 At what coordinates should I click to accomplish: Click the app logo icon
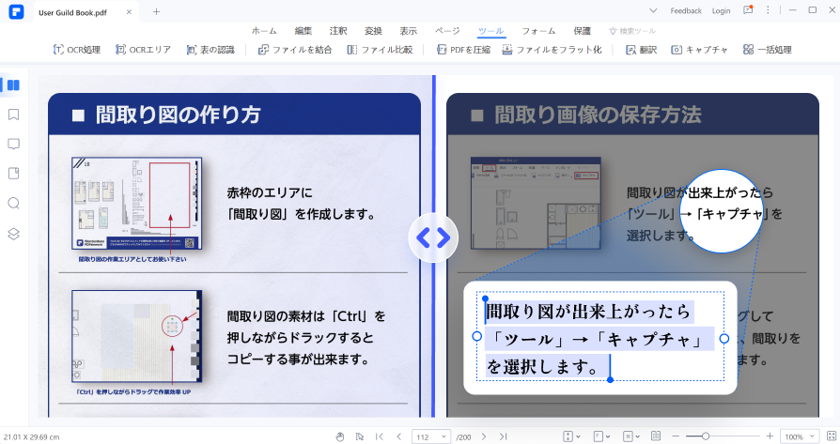[x=16, y=11]
